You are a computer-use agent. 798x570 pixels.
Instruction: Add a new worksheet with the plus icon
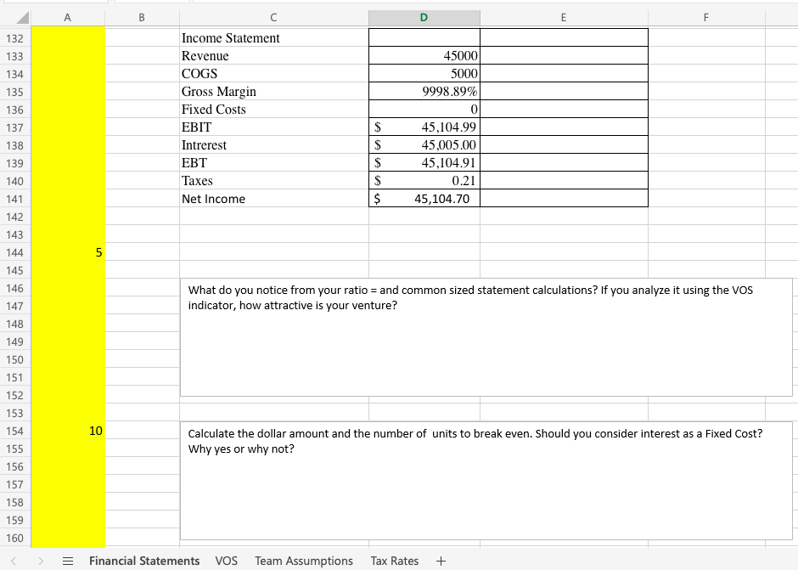pyautogui.click(x=441, y=561)
